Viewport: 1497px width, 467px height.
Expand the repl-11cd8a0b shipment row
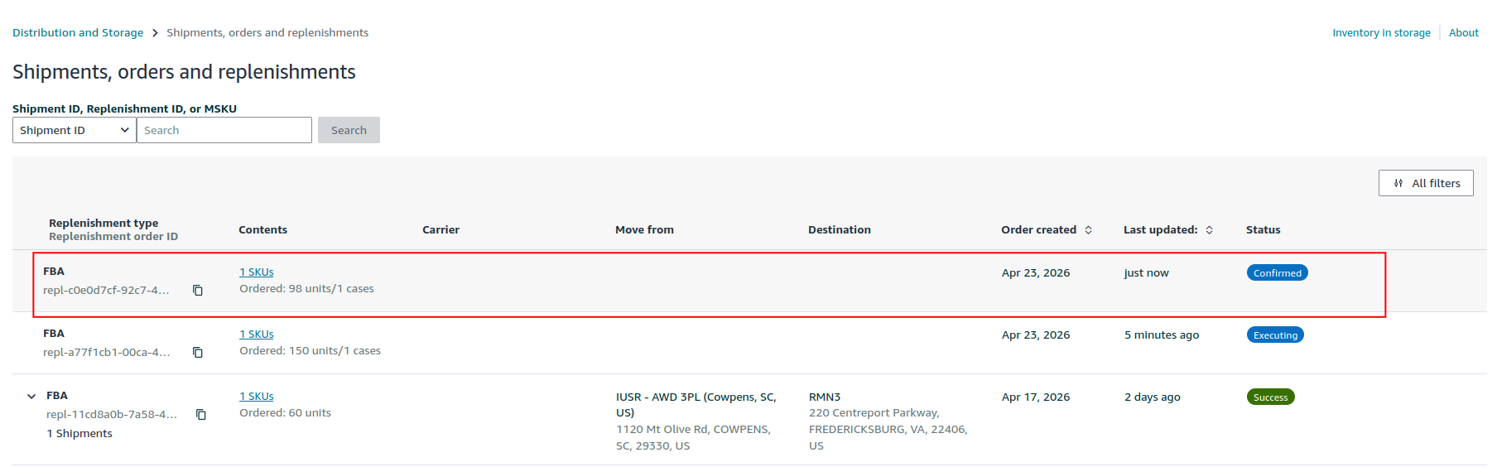[31, 397]
